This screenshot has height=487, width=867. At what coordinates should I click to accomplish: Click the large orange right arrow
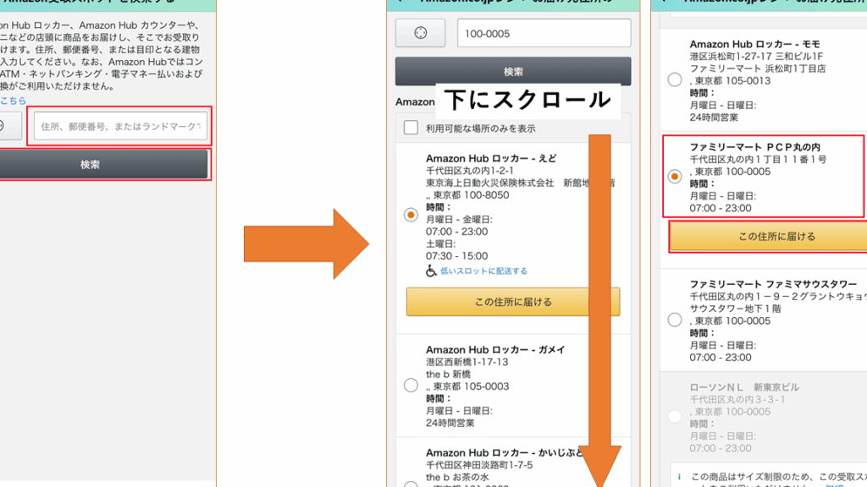306,244
